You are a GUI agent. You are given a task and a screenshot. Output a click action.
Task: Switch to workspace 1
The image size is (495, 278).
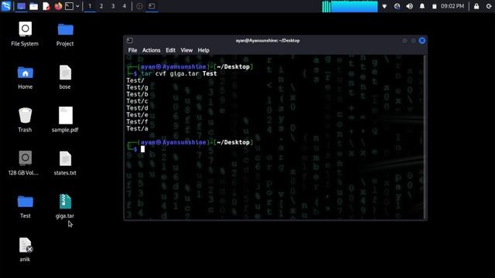pyautogui.click(x=90, y=6)
